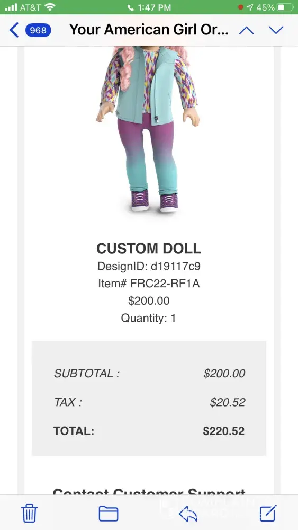Screen dimensions: 298x530
Task: Tap the $200.00 item price
Action: pos(149,301)
